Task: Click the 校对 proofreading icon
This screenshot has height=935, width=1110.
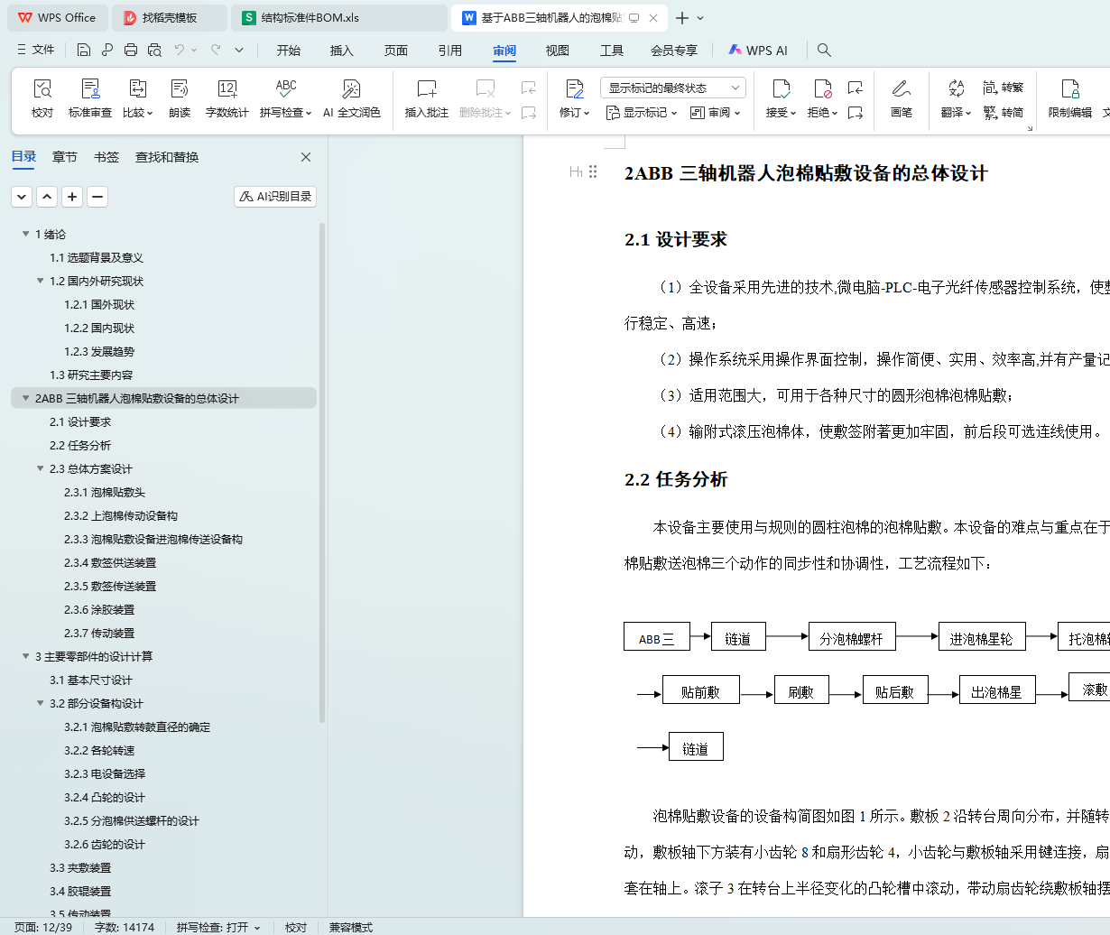Action: coord(42,88)
